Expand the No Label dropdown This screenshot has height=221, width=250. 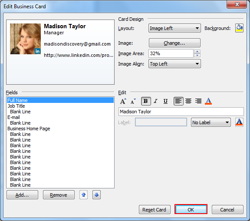click(211, 122)
